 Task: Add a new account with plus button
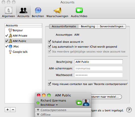pyautogui.click(x=8, y=110)
